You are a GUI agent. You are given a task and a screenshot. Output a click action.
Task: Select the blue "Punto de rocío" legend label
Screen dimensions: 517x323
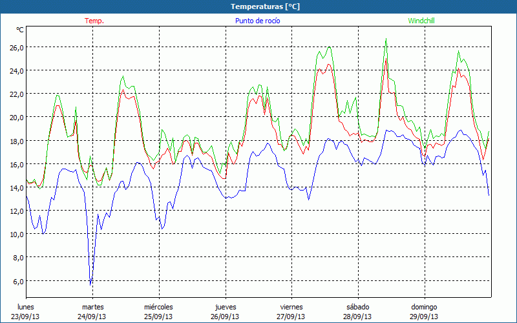tap(258, 21)
